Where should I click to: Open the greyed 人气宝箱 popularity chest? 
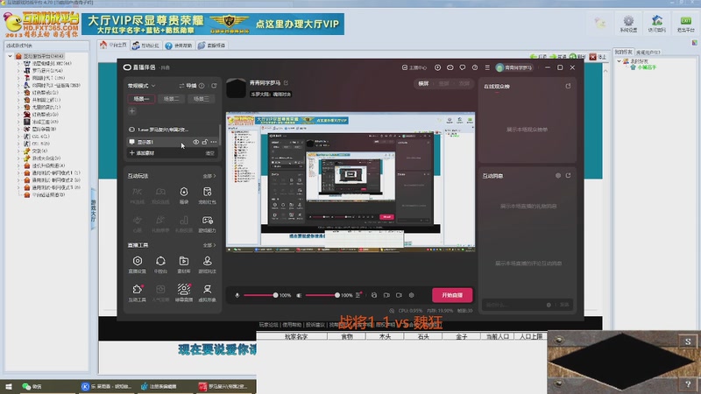pos(160,293)
